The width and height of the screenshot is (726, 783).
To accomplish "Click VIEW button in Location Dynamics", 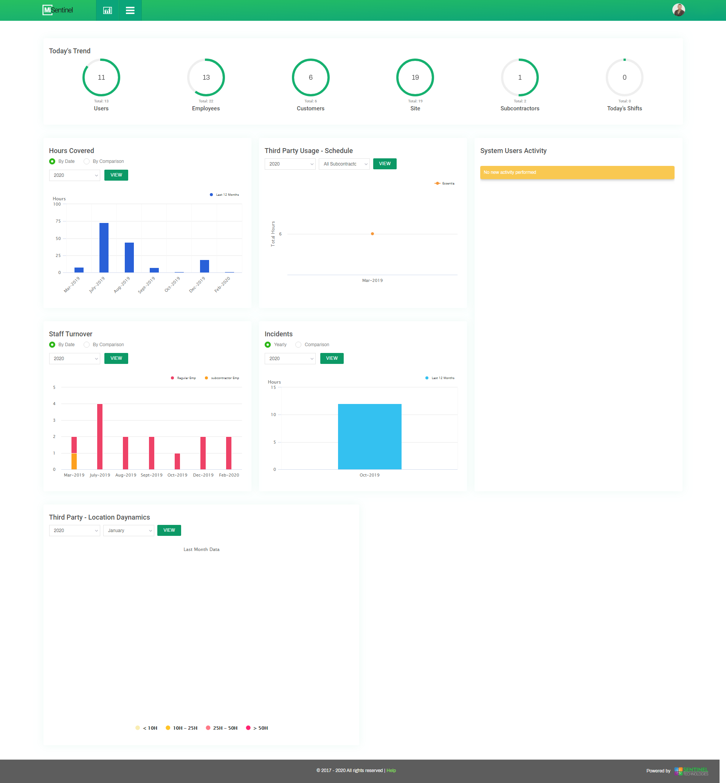I will point(169,531).
